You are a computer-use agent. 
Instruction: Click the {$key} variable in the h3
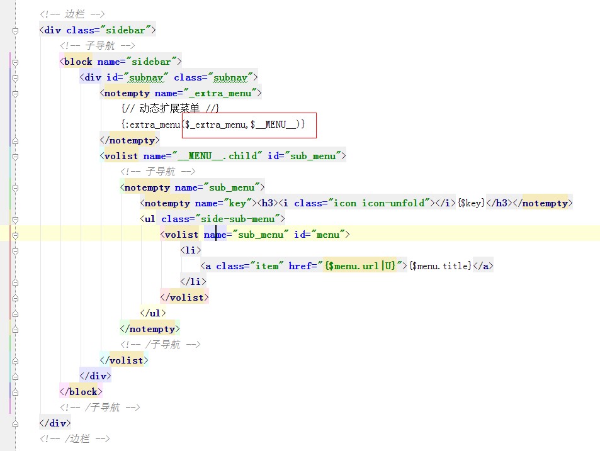(x=471, y=203)
